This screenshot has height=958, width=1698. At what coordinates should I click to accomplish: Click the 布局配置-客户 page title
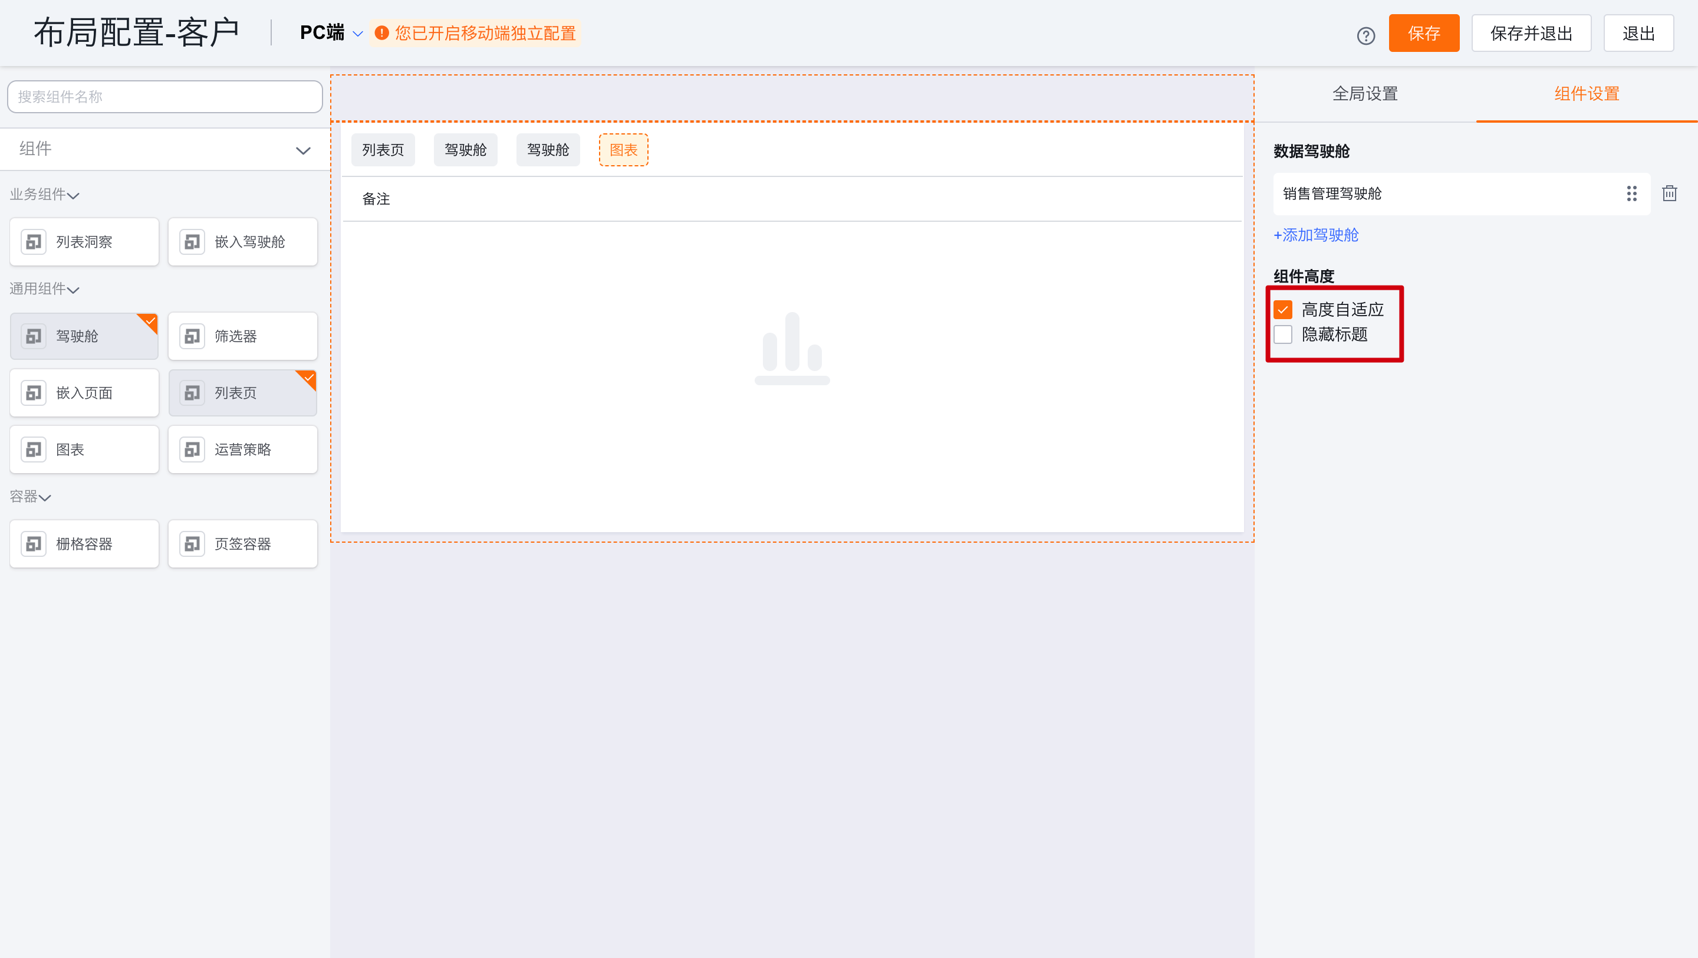pyautogui.click(x=136, y=32)
